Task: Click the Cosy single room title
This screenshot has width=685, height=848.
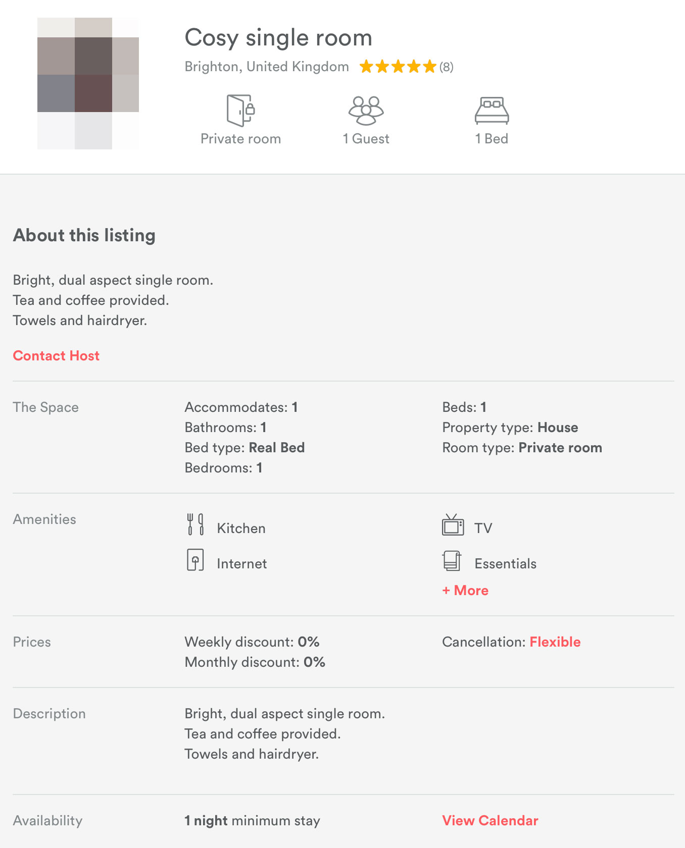Action: (x=278, y=38)
